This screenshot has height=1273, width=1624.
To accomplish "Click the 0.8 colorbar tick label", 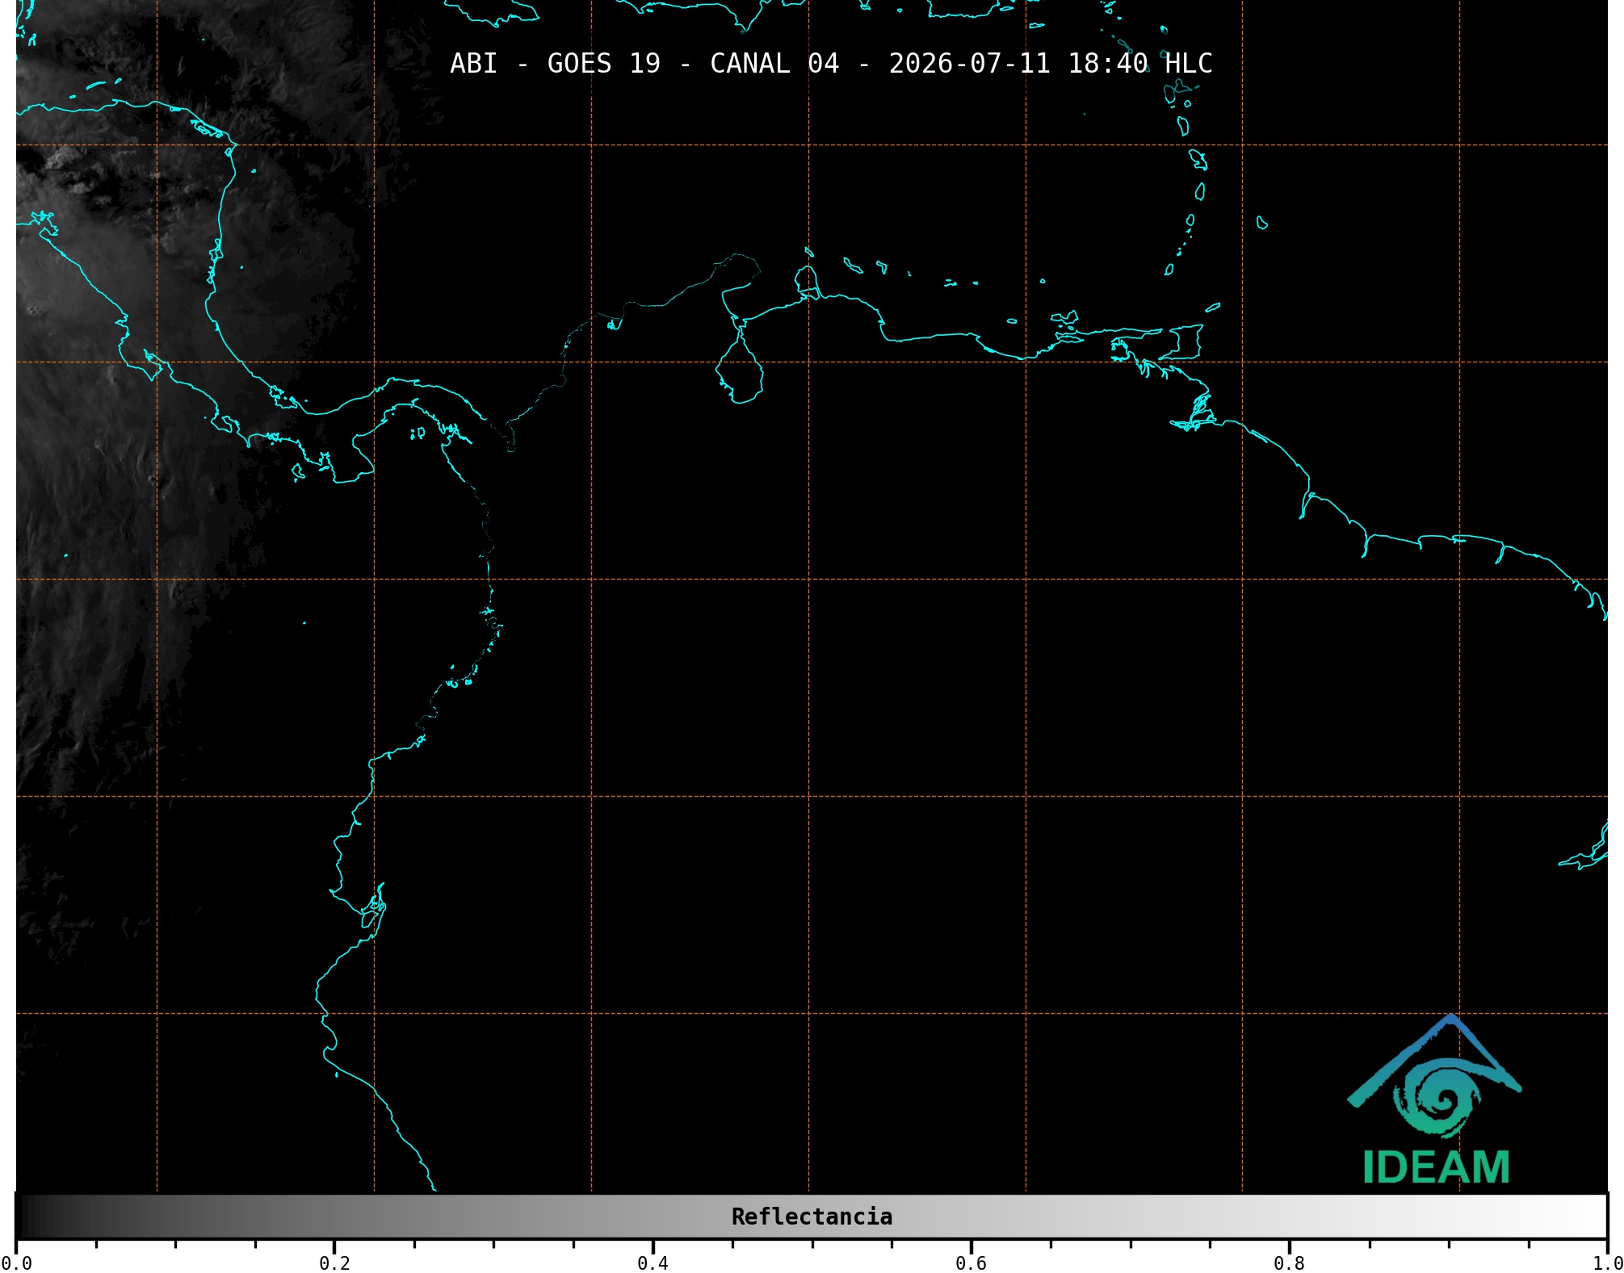I will (1289, 1263).
